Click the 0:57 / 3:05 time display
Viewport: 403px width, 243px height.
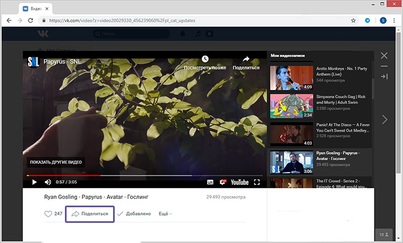pyautogui.click(x=66, y=182)
